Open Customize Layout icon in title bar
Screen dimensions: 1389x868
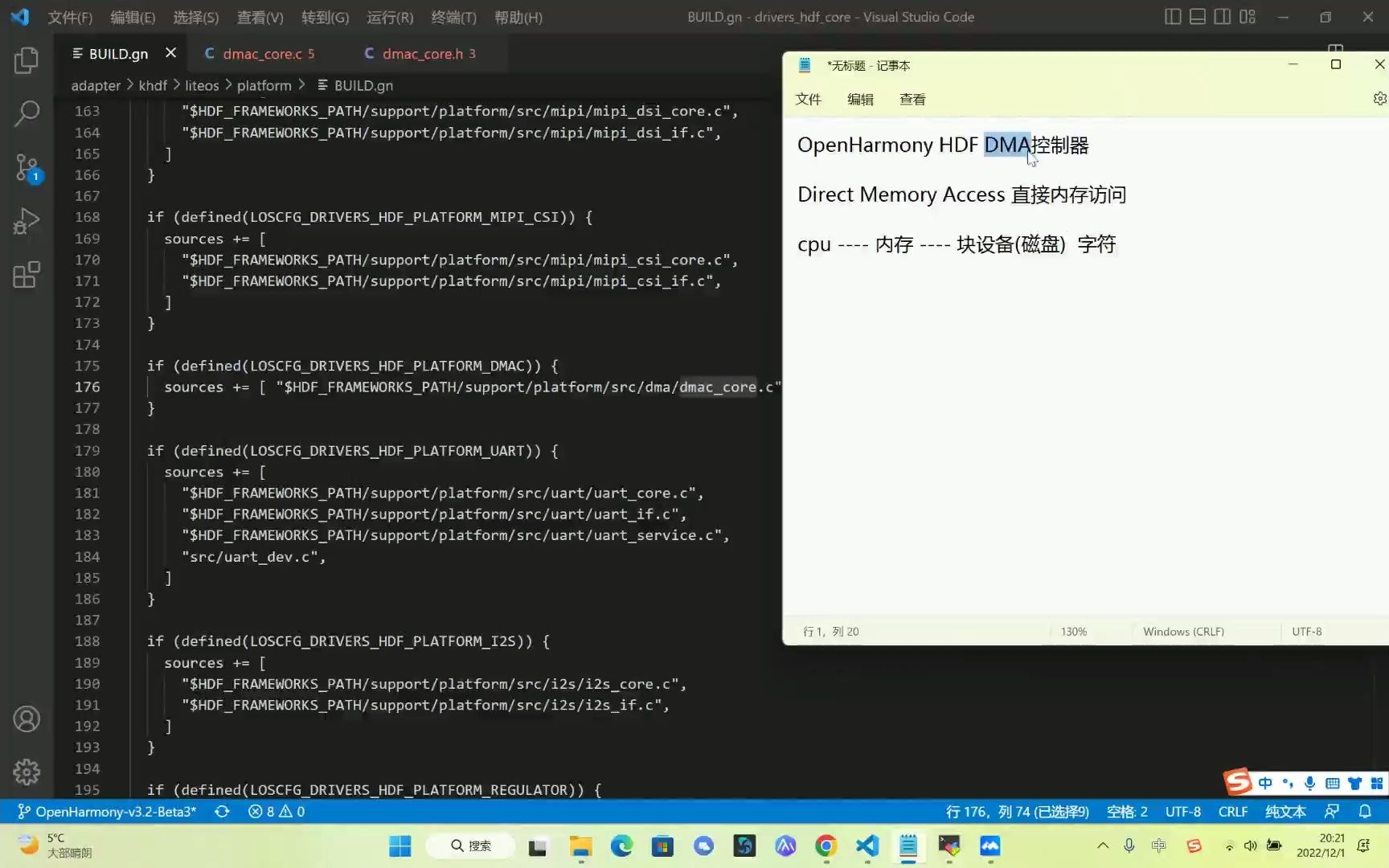click(1248, 17)
